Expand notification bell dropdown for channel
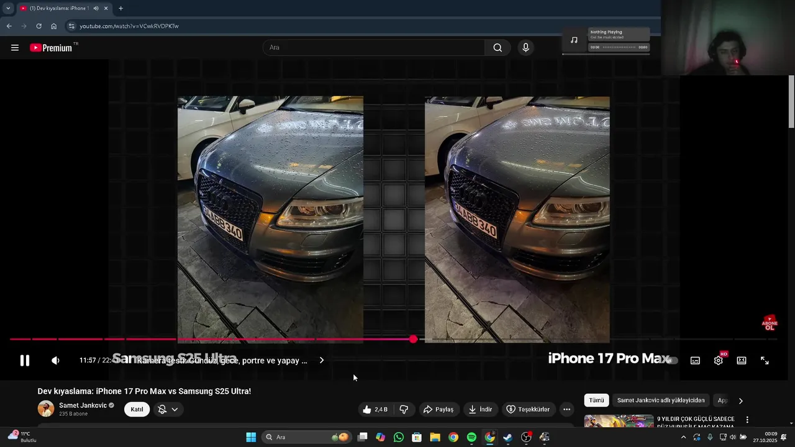 [168, 410]
